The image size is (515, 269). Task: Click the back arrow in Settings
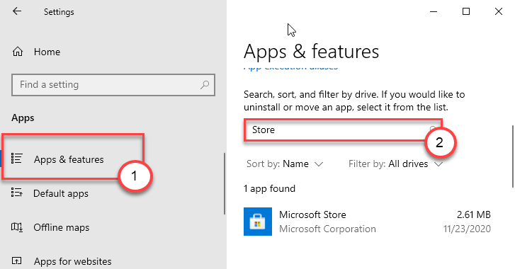(x=17, y=11)
